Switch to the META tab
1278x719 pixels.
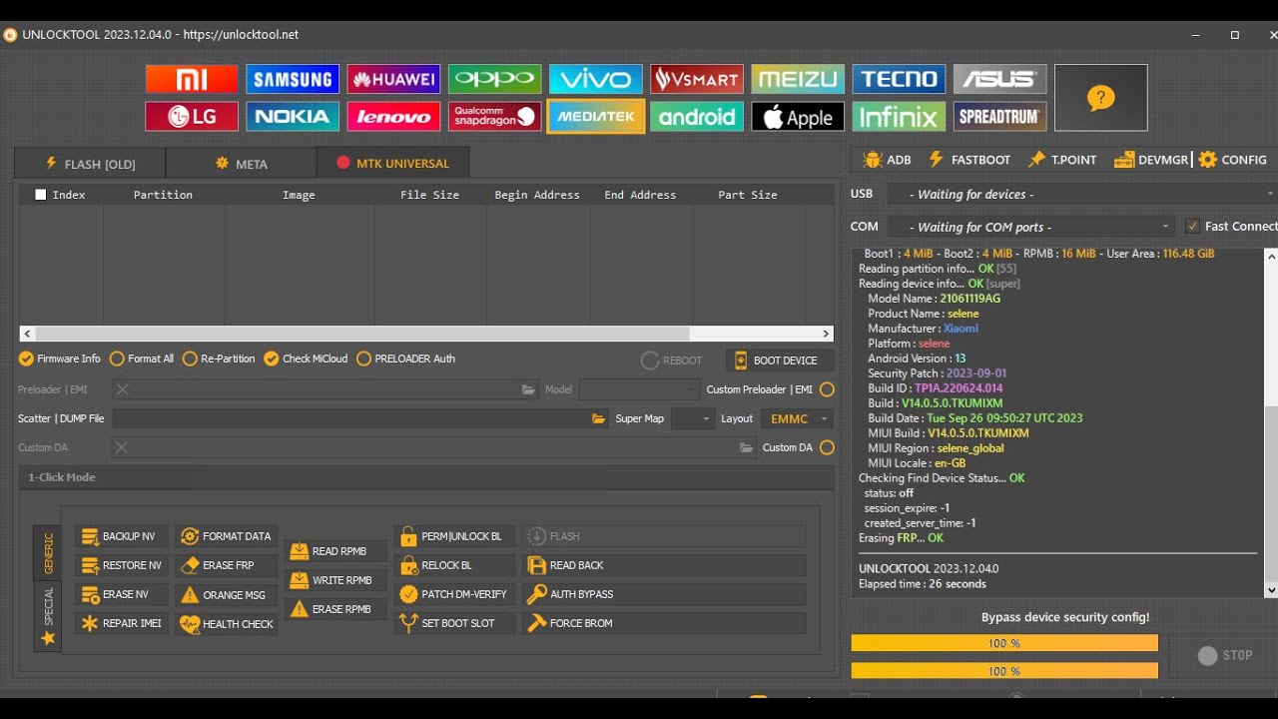click(x=242, y=164)
